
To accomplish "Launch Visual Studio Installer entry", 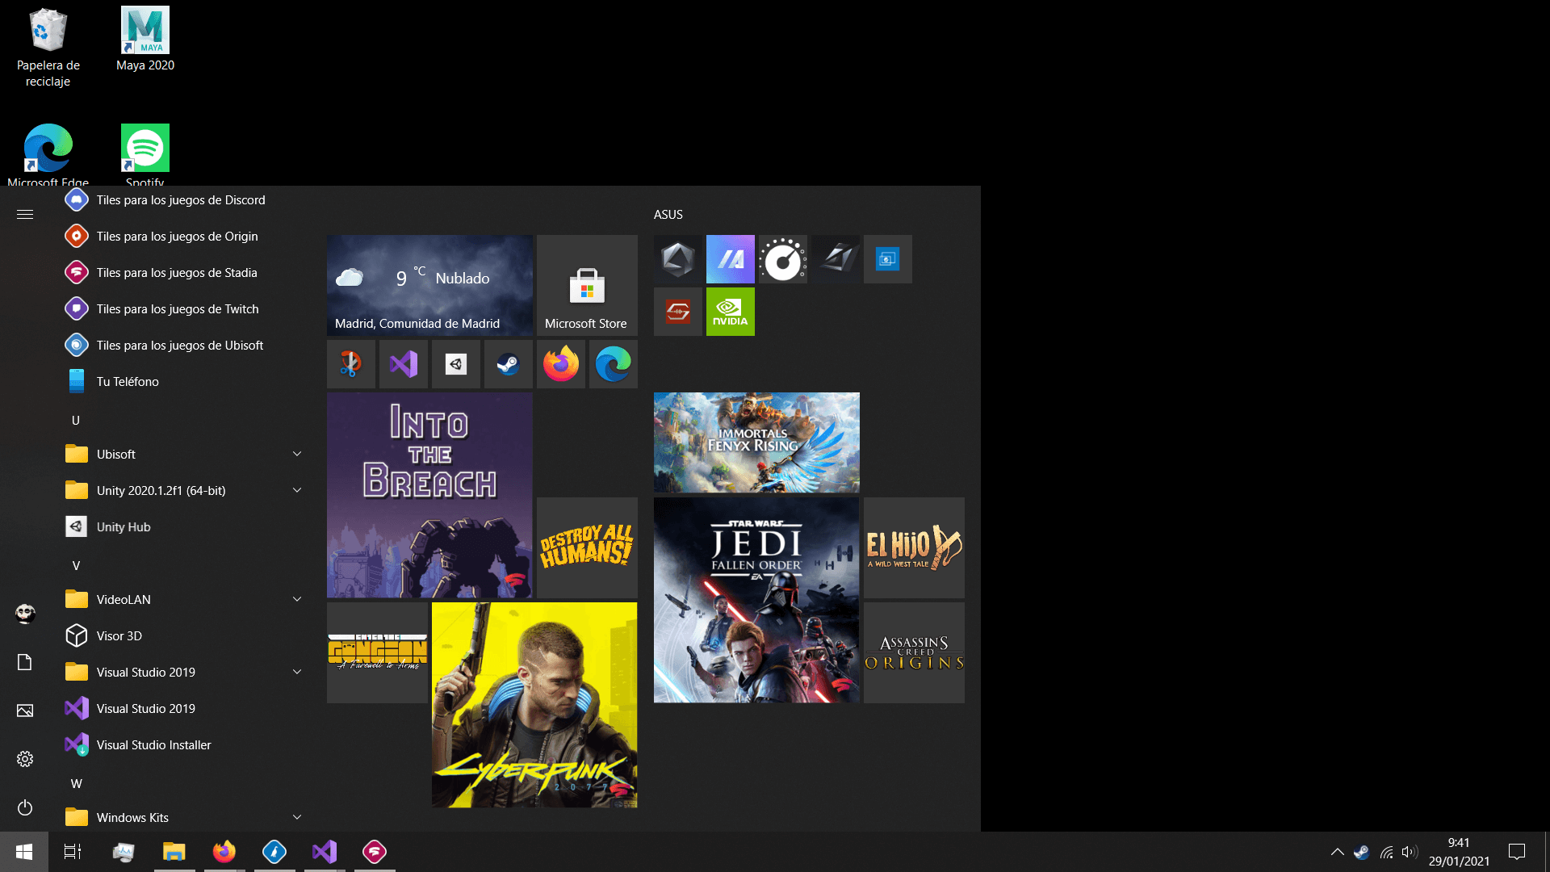I will point(153,744).
